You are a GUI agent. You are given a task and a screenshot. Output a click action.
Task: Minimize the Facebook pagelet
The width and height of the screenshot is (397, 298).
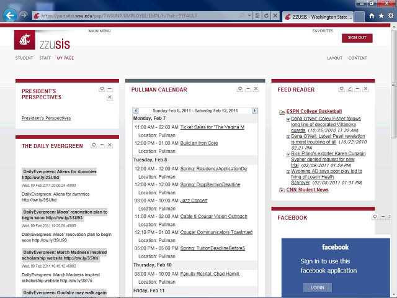click(x=383, y=217)
